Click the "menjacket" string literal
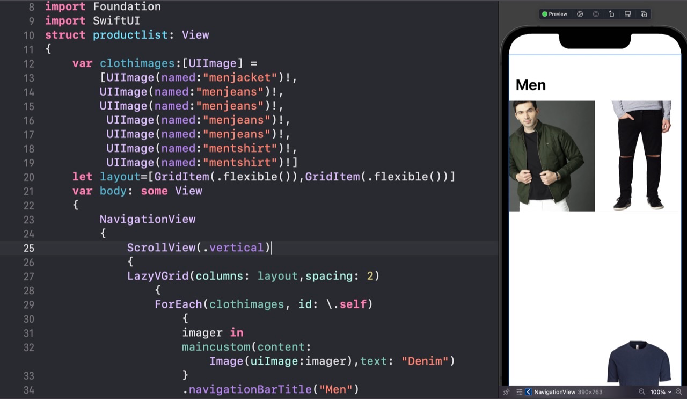The image size is (687, 399). point(240,77)
